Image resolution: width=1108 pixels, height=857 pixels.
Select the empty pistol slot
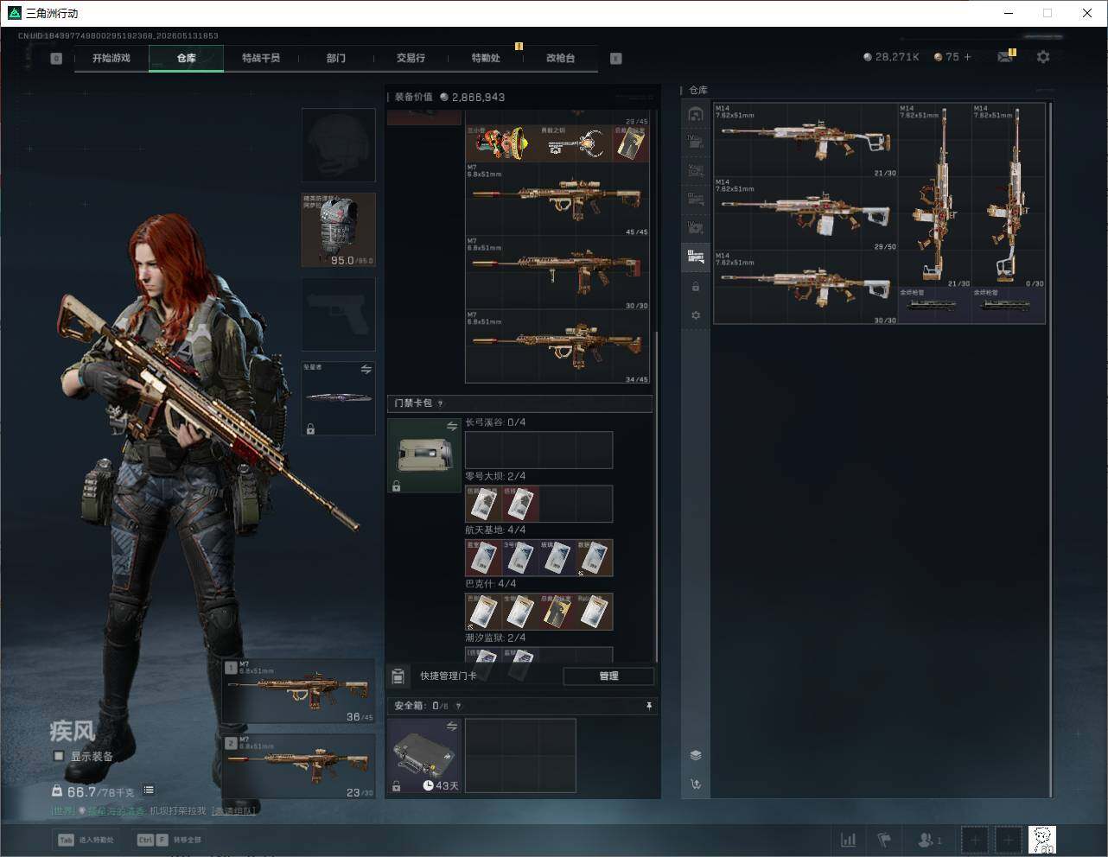point(339,314)
